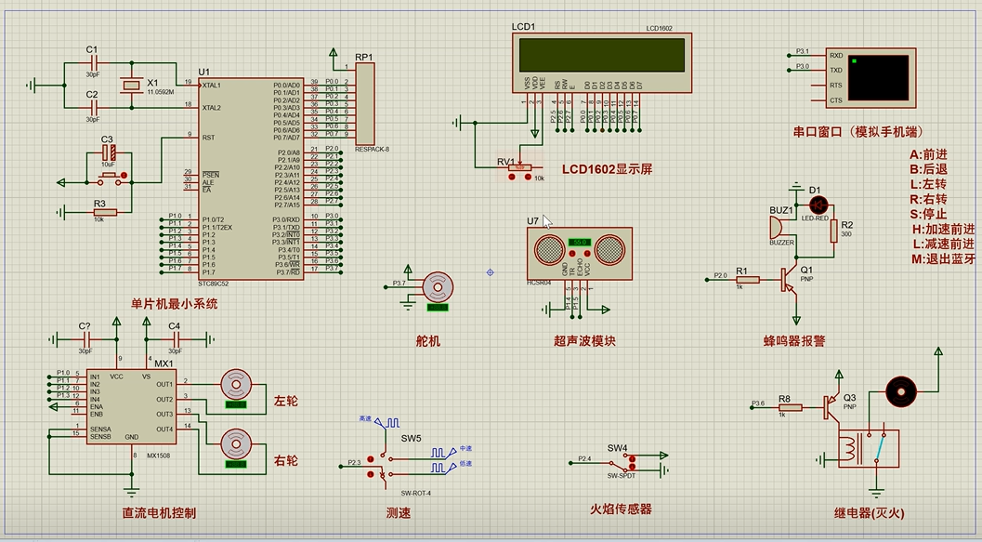
Task: Click the left wheel DC motor
Action: click(x=235, y=383)
